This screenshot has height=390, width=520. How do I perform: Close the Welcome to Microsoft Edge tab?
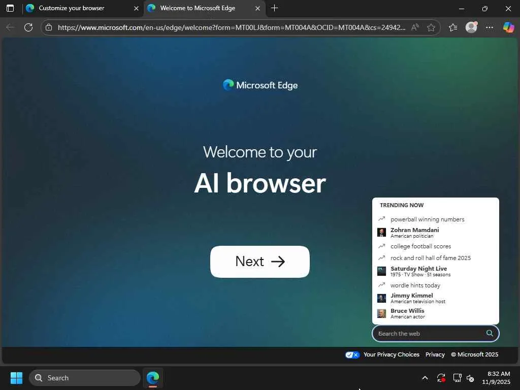tap(257, 8)
